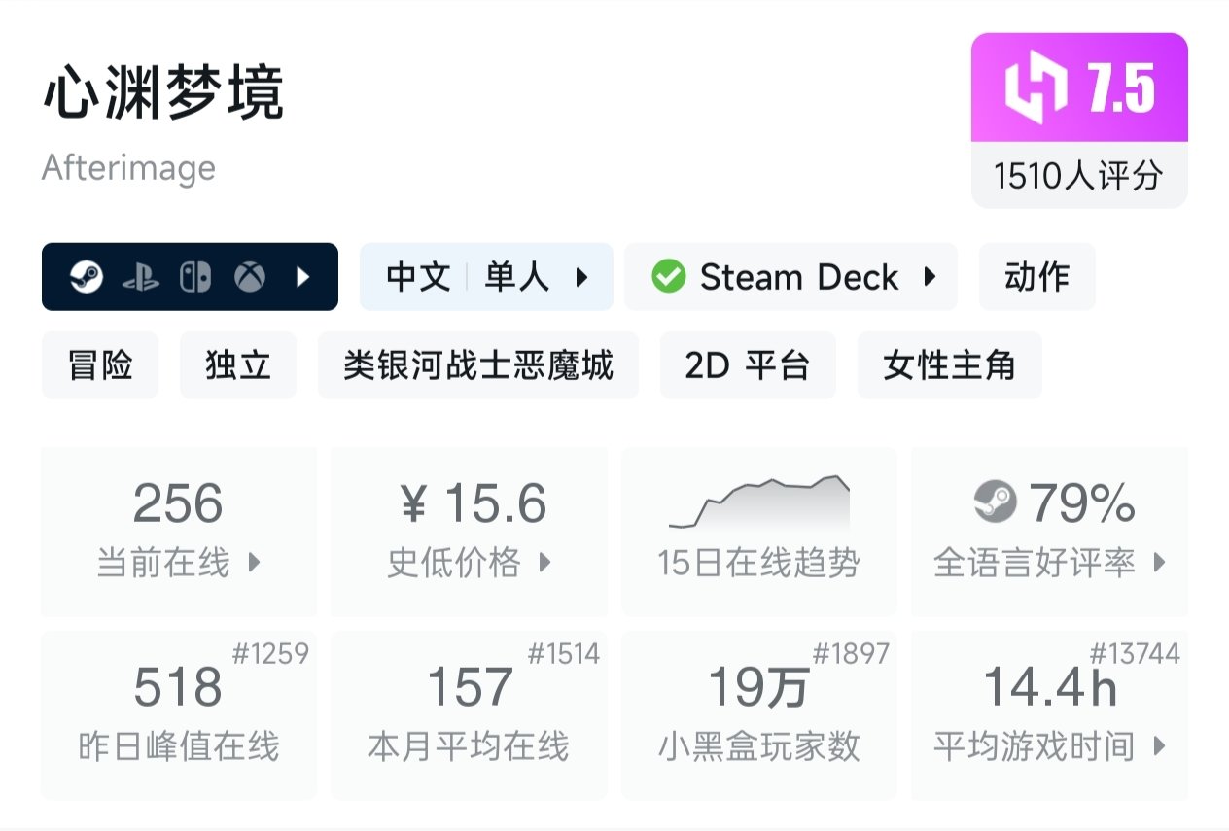Click the Steam logo beside 79%
This screenshot has height=831, width=1229.
coord(995,502)
